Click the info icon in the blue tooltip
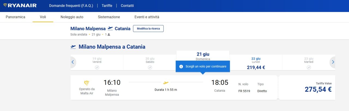This screenshot has height=111, width=349. (181, 67)
